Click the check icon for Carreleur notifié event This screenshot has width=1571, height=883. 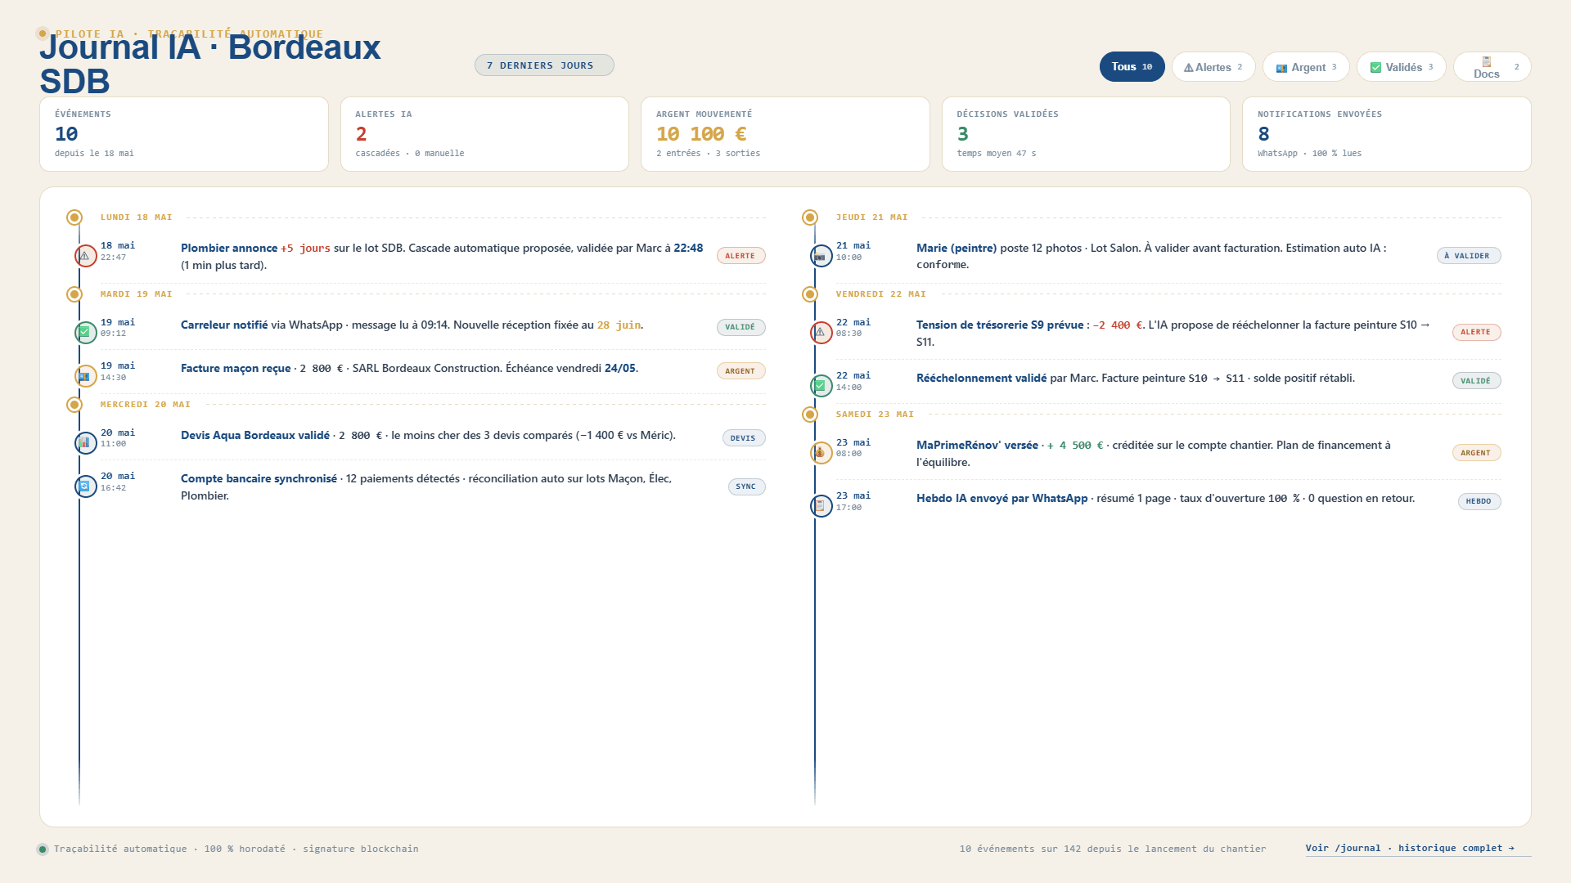pyautogui.click(x=85, y=332)
